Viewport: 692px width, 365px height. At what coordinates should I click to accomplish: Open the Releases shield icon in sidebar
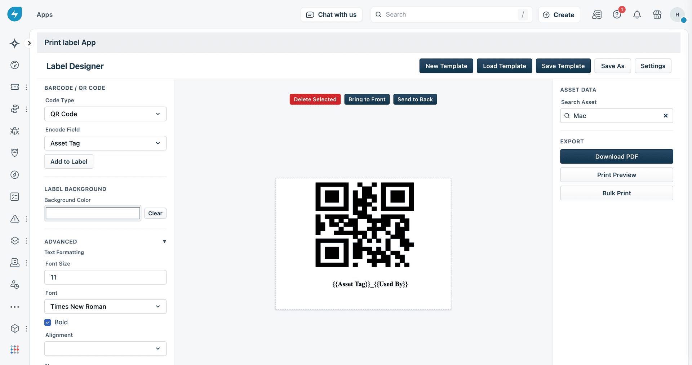(x=15, y=153)
